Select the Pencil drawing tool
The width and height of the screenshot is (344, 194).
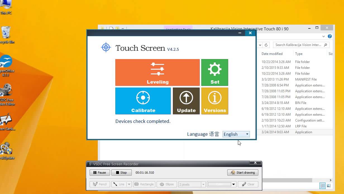coord(100,184)
